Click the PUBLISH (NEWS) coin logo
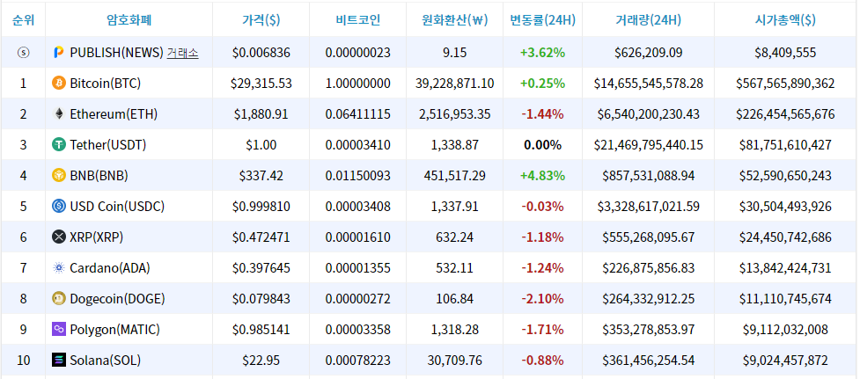Image resolution: width=860 pixels, height=379 pixels. pos(59,53)
